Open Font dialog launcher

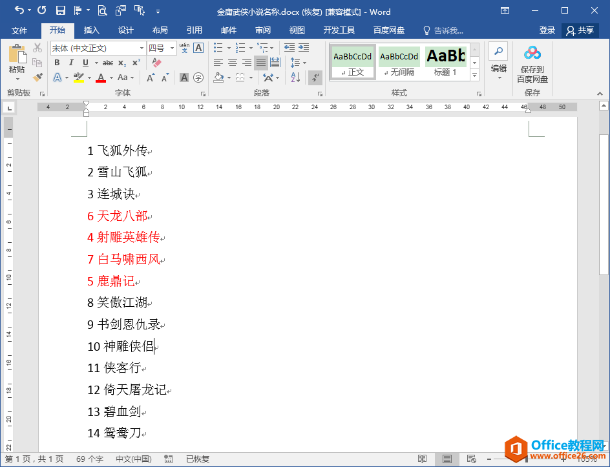click(x=203, y=94)
